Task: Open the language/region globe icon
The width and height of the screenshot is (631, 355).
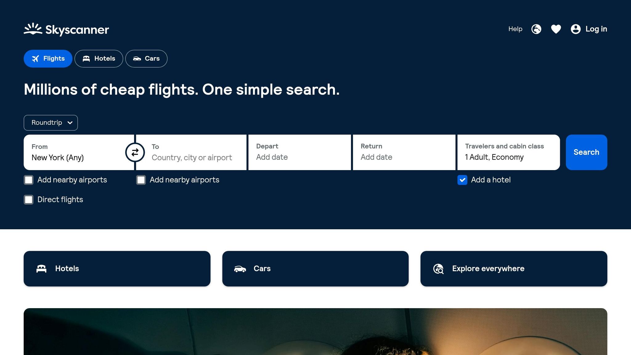Action: (x=536, y=29)
